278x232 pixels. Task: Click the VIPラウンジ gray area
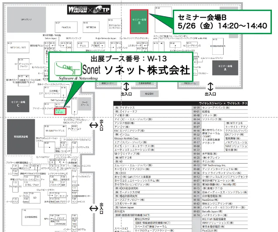(x=26, y=19)
